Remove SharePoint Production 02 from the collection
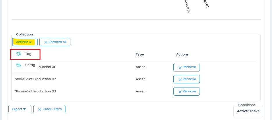 (x=186, y=79)
